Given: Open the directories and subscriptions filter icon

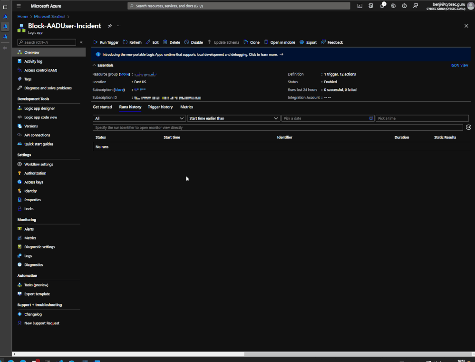Looking at the screenshot, I should 371,6.
